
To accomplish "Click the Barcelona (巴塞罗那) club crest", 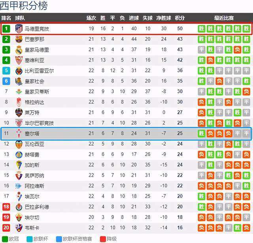I will [x=19, y=39].
